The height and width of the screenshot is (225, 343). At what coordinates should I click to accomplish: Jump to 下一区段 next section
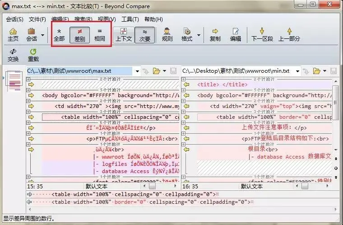(262, 35)
